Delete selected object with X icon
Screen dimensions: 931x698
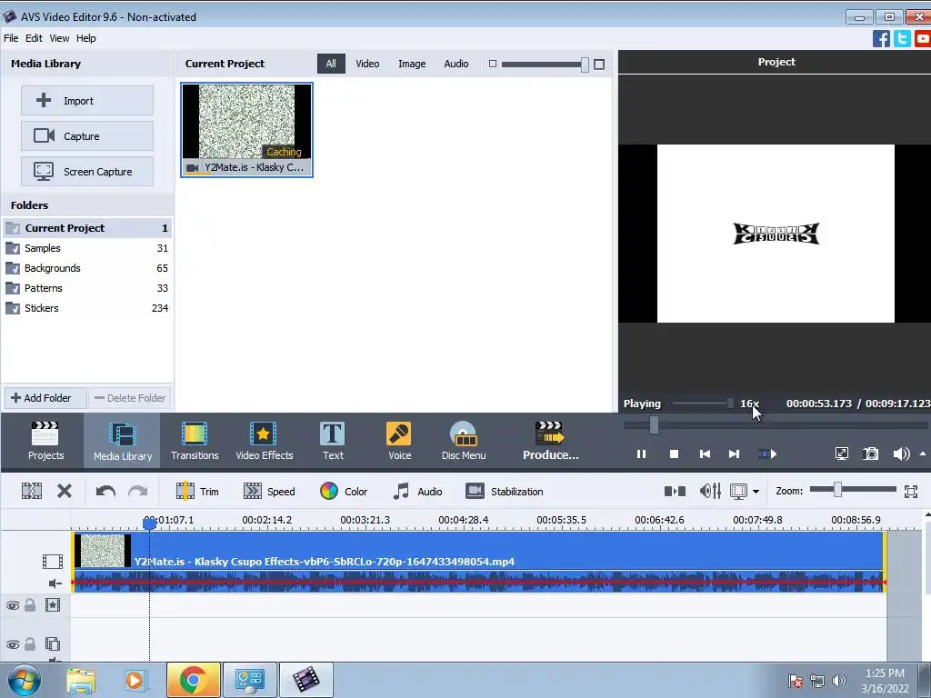coord(65,491)
